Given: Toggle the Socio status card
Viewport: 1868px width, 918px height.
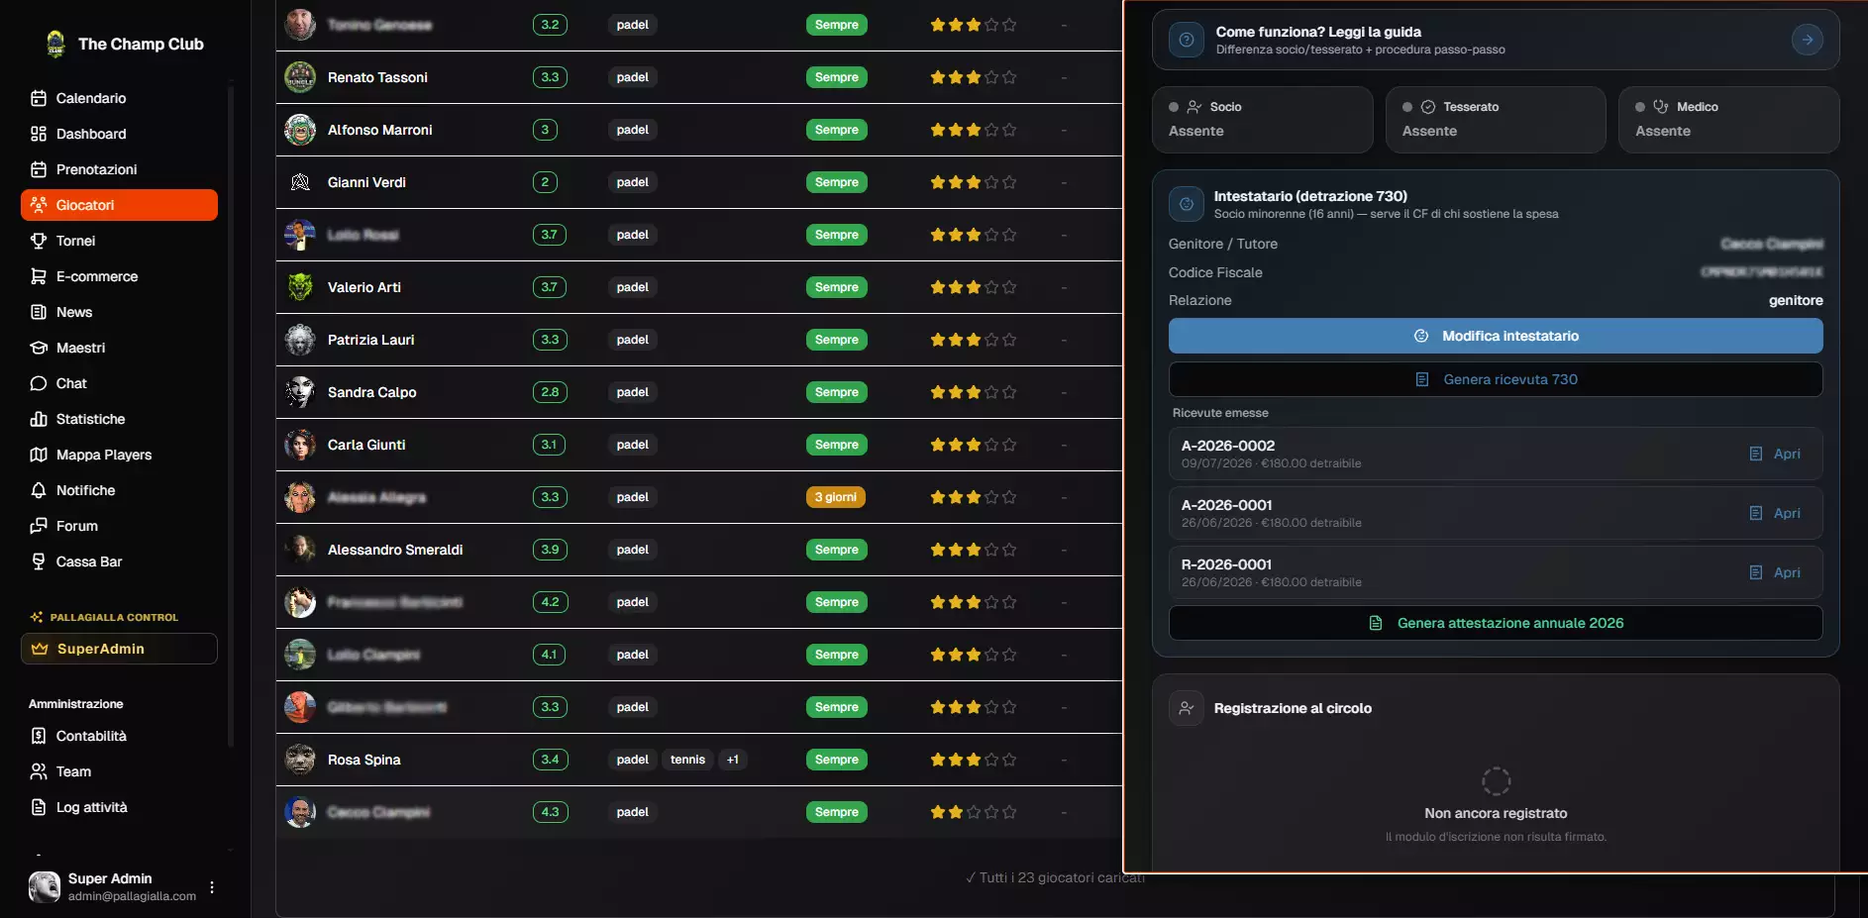Looking at the screenshot, I should coord(1263,119).
